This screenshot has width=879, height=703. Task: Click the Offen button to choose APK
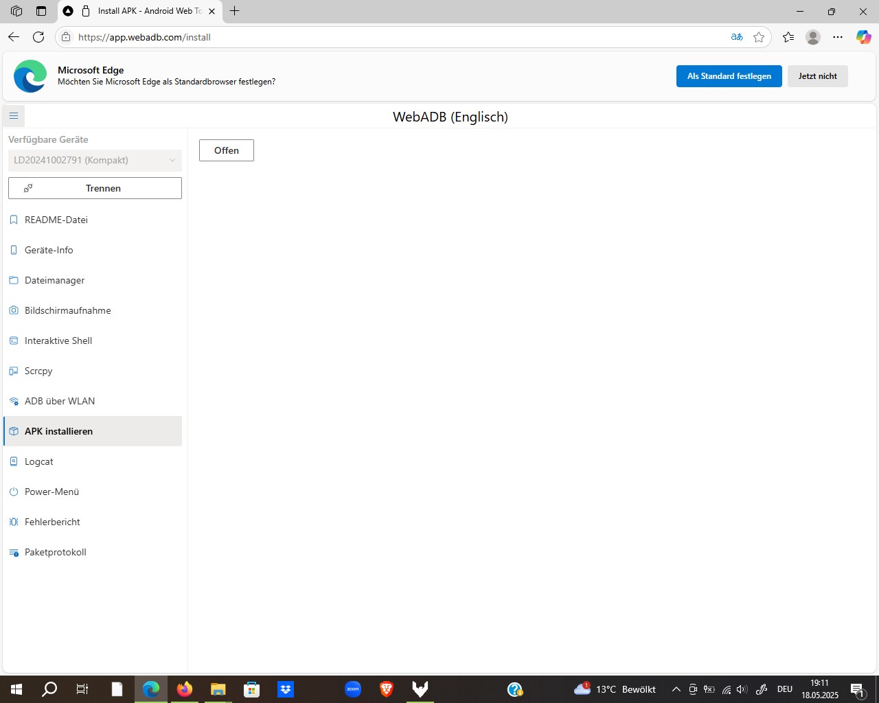227,150
